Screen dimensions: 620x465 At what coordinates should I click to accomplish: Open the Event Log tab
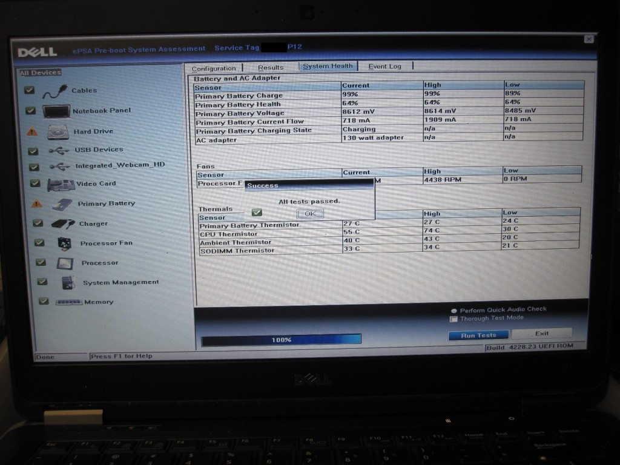(x=384, y=66)
